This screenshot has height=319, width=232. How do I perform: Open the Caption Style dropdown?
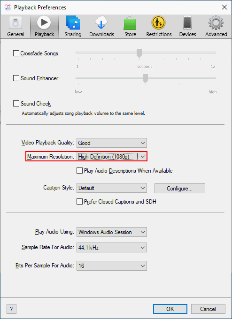(x=112, y=188)
